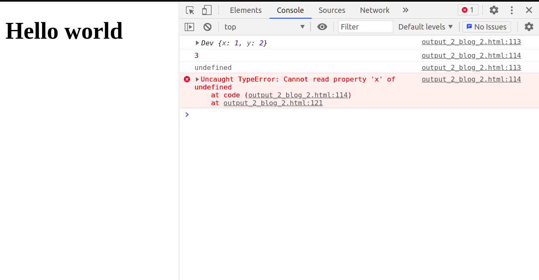Click the error count badge
The height and width of the screenshot is (280, 539).
pos(468,10)
